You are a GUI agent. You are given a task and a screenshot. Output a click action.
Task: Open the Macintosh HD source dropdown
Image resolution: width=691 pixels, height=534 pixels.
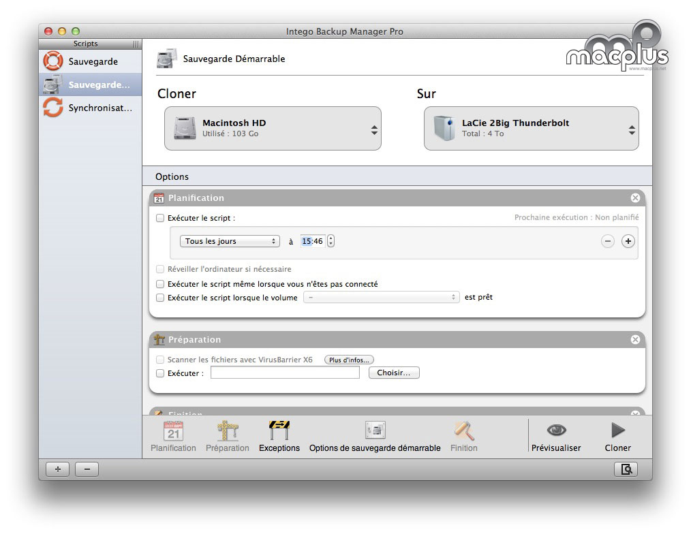[273, 128]
